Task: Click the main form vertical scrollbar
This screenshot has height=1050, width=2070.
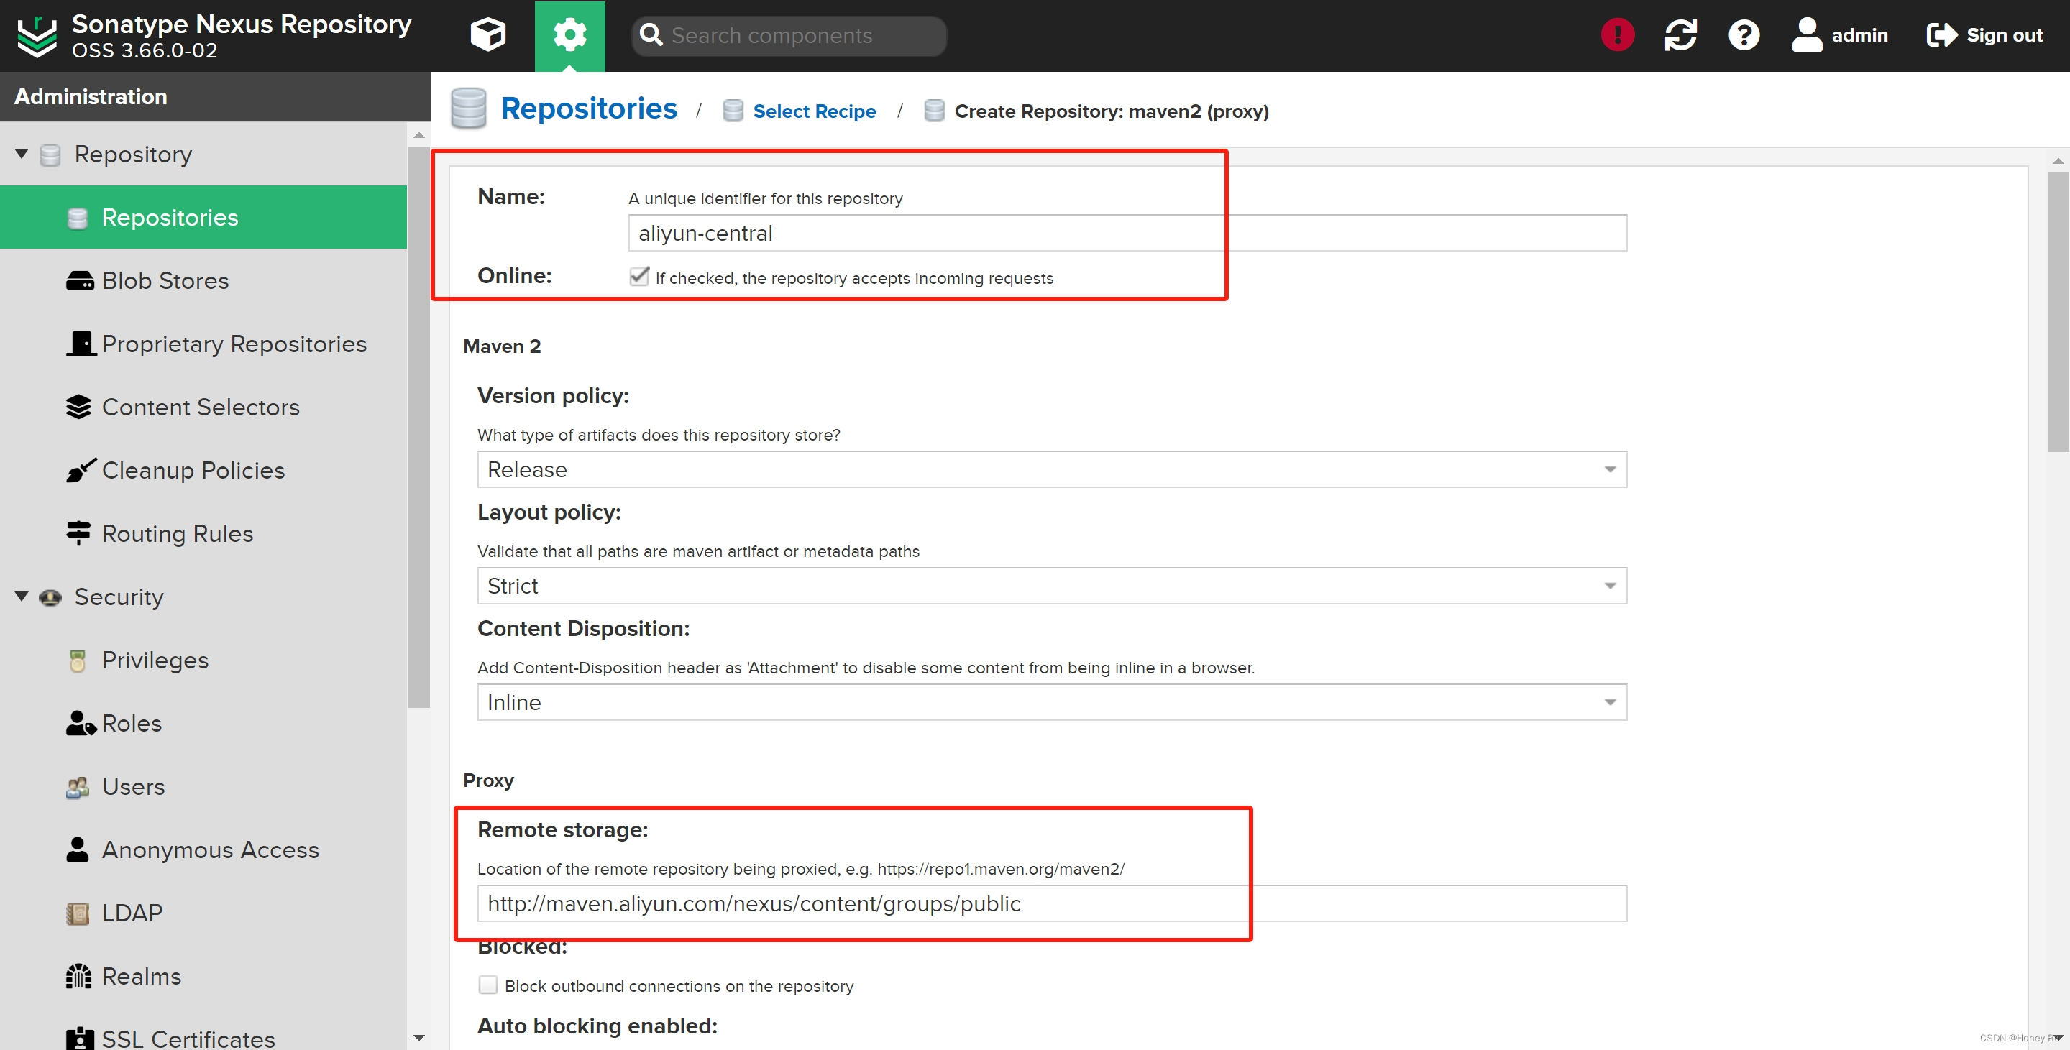Action: click(x=2058, y=312)
